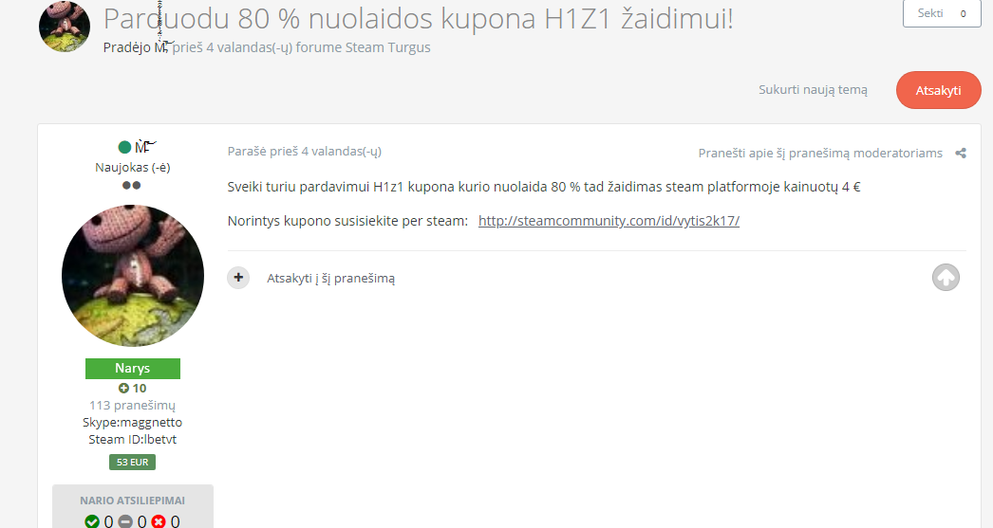The image size is (993, 528).
Task: Click the thread title Parduodu 80 % nuolaidos
Action: coord(418,18)
